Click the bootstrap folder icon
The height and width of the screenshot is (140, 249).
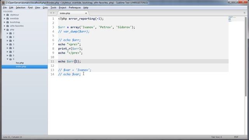(8, 22)
